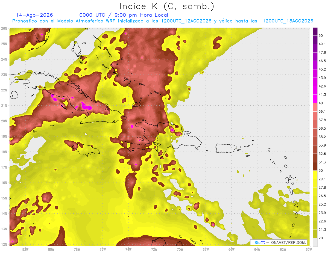Click the '37.8' colorbar label

(x=322, y=120)
